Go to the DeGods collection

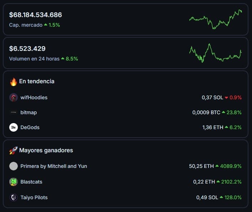coord(30,127)
